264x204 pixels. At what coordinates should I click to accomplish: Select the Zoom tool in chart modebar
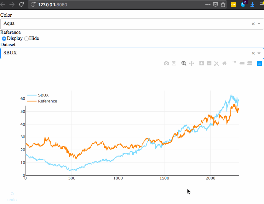184,63
